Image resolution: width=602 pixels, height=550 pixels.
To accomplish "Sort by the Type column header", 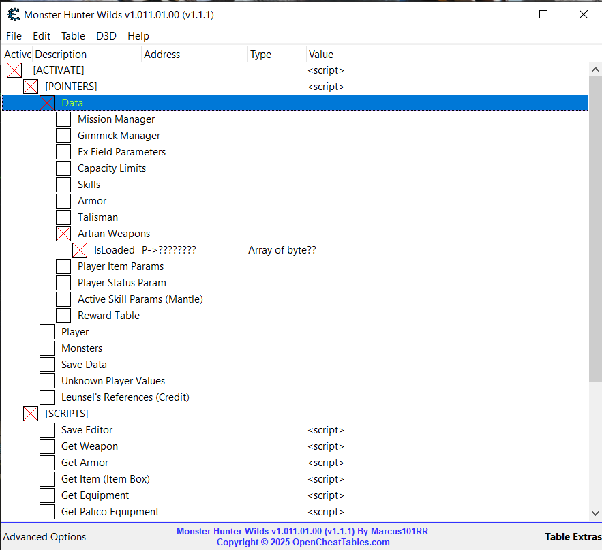I will (x=277, y=55).
